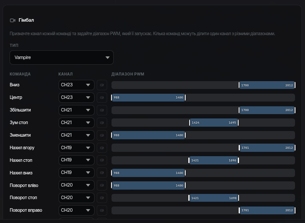Screen dimensions: 305x223
Task: Click upper handle of Нахил вниз PWM range
Action: point(185,173)
